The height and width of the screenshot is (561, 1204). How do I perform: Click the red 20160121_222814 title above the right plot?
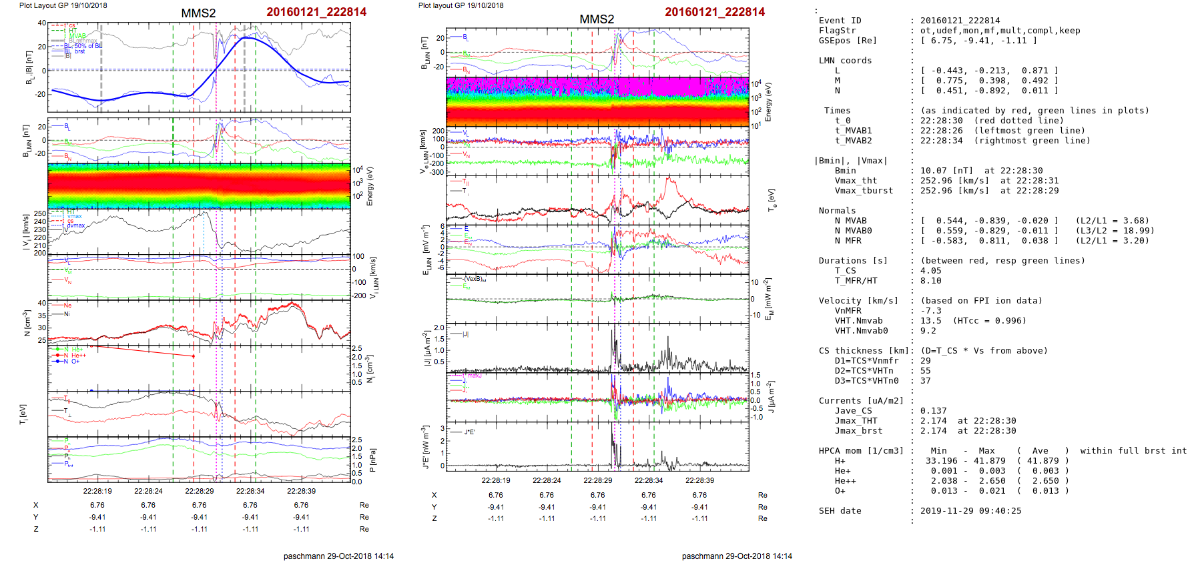pyautogui.click(x=714, y=12)
